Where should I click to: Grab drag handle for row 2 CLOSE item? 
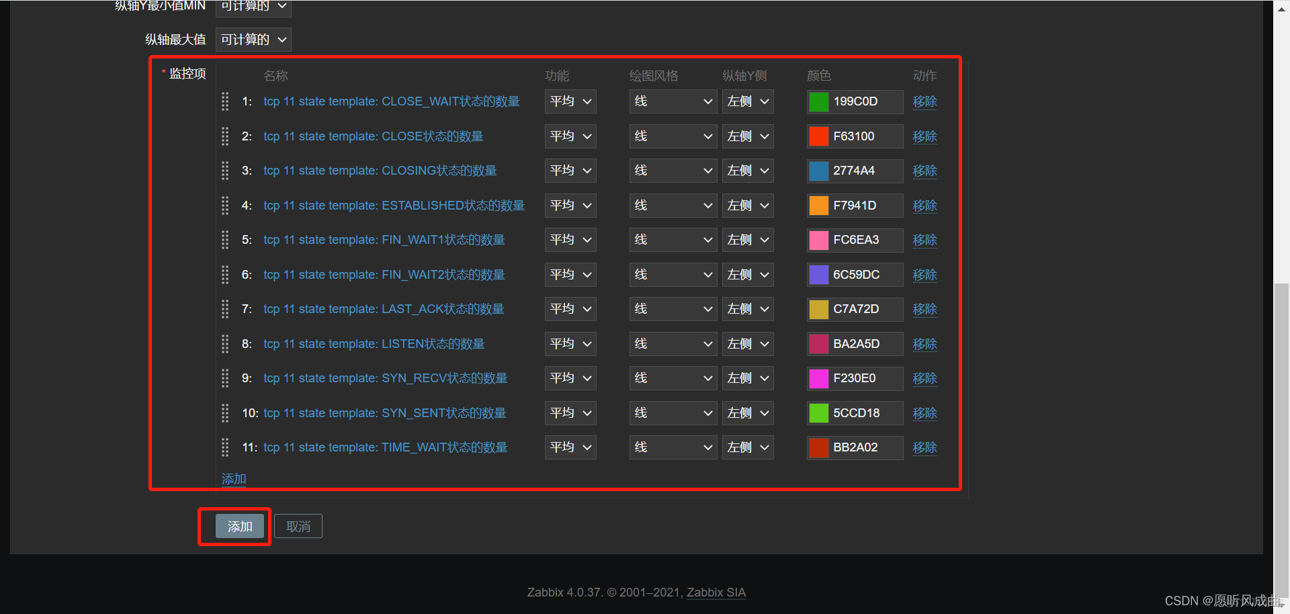pos(225,136)
